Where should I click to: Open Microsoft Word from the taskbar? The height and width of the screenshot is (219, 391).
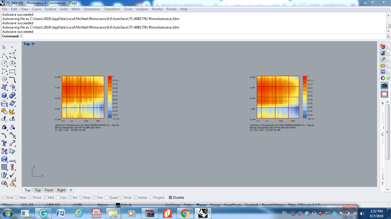tap(61, 213)
